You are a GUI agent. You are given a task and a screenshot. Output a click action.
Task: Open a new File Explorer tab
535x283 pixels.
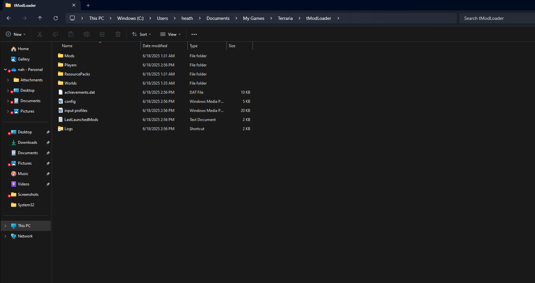pos(88,5)
